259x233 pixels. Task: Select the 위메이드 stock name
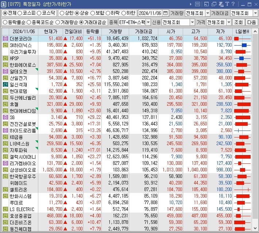[19, 183]
